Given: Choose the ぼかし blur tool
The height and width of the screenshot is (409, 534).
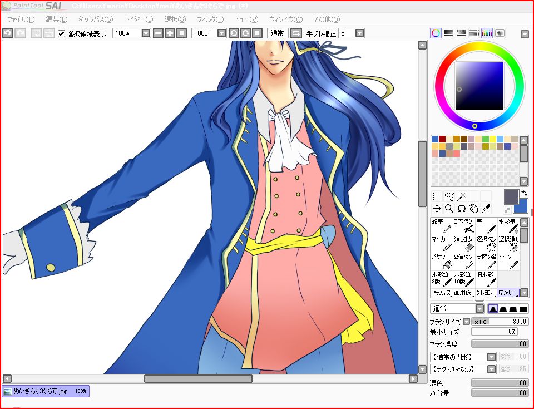Looking at the screenshot, I should 508,293.
